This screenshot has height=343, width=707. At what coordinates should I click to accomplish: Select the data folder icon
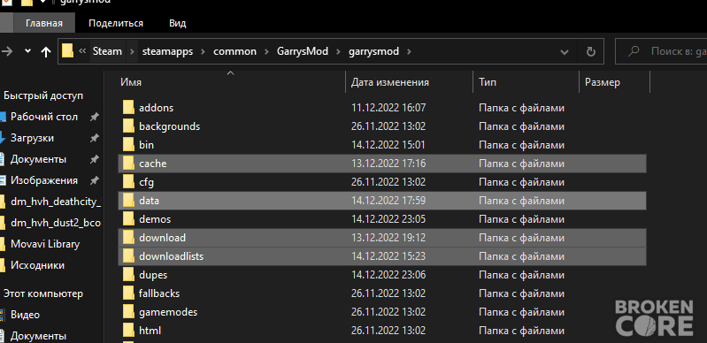[129, 201]
